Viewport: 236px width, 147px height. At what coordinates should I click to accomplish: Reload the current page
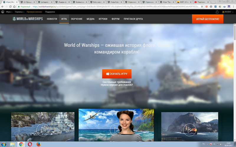(10, 6)
